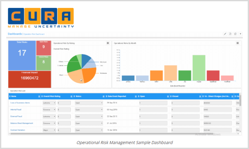Open the 1A - Direct Charges column menu icon
Screen dimensions: 249x149
point(232,96)
